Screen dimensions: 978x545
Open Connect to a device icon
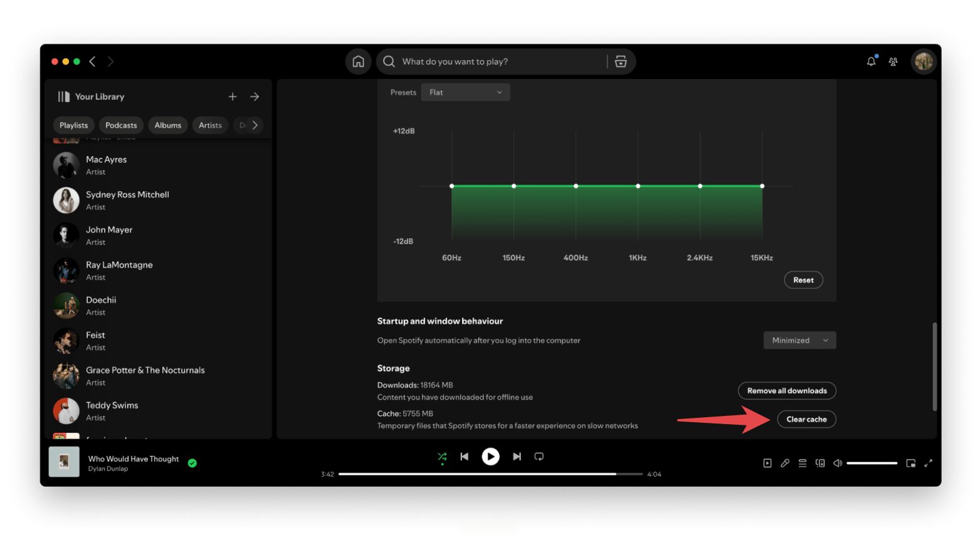[820, 464]
